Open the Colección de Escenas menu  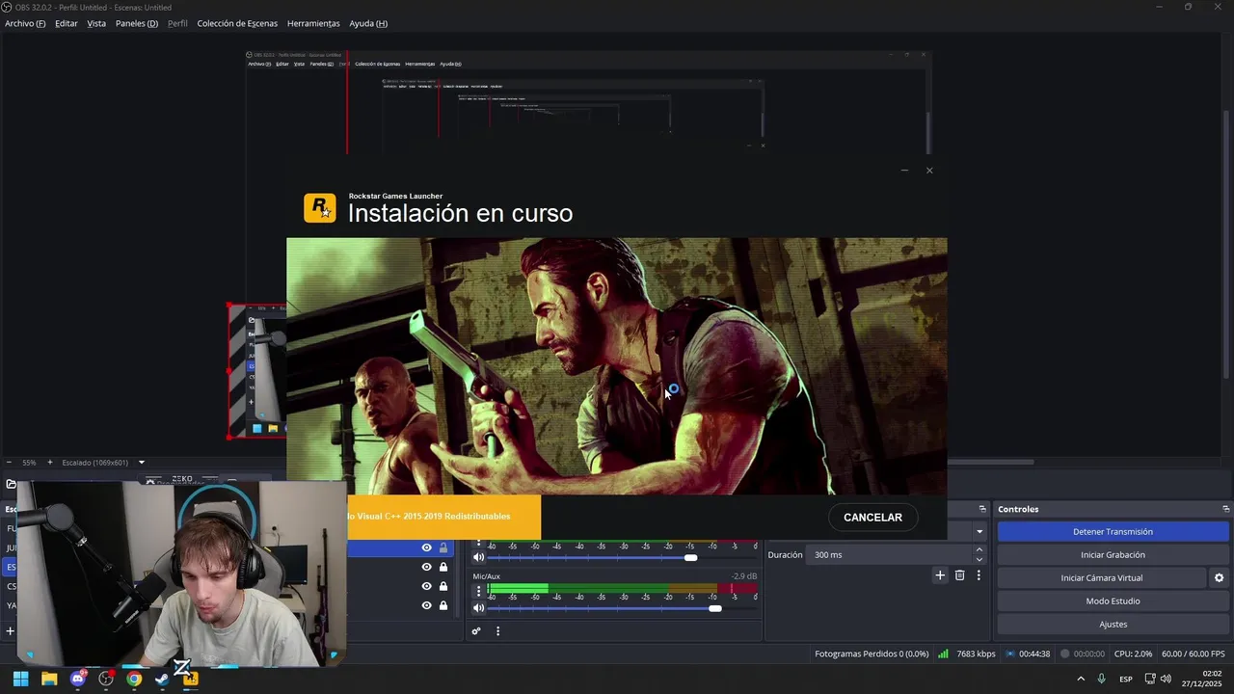(x=237, y=23)
